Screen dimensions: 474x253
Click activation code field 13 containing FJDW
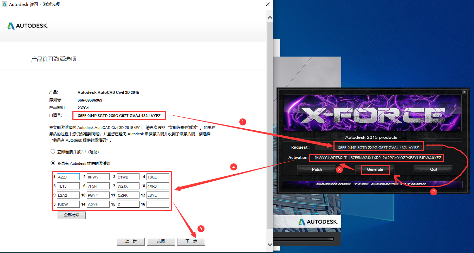point(68,204)
